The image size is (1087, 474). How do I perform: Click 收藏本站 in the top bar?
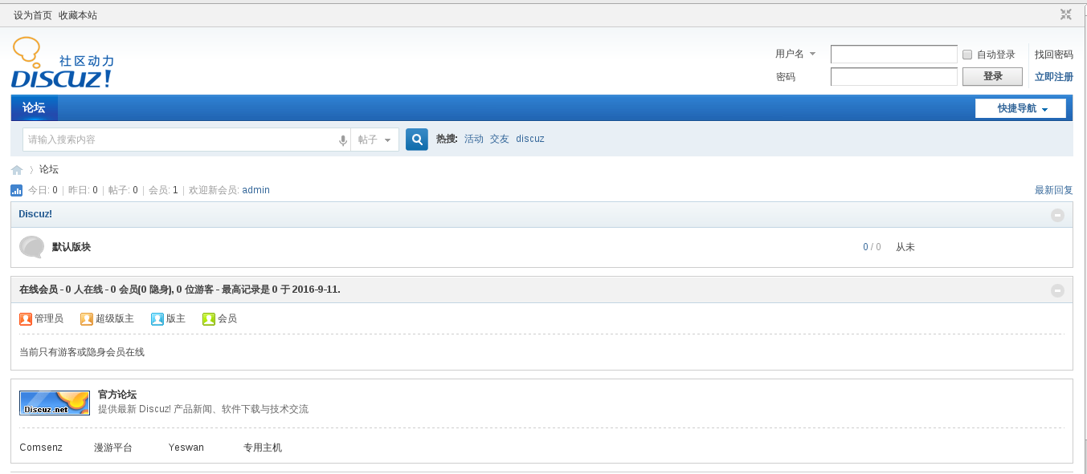pyautogui.click(x=78, y=15)
